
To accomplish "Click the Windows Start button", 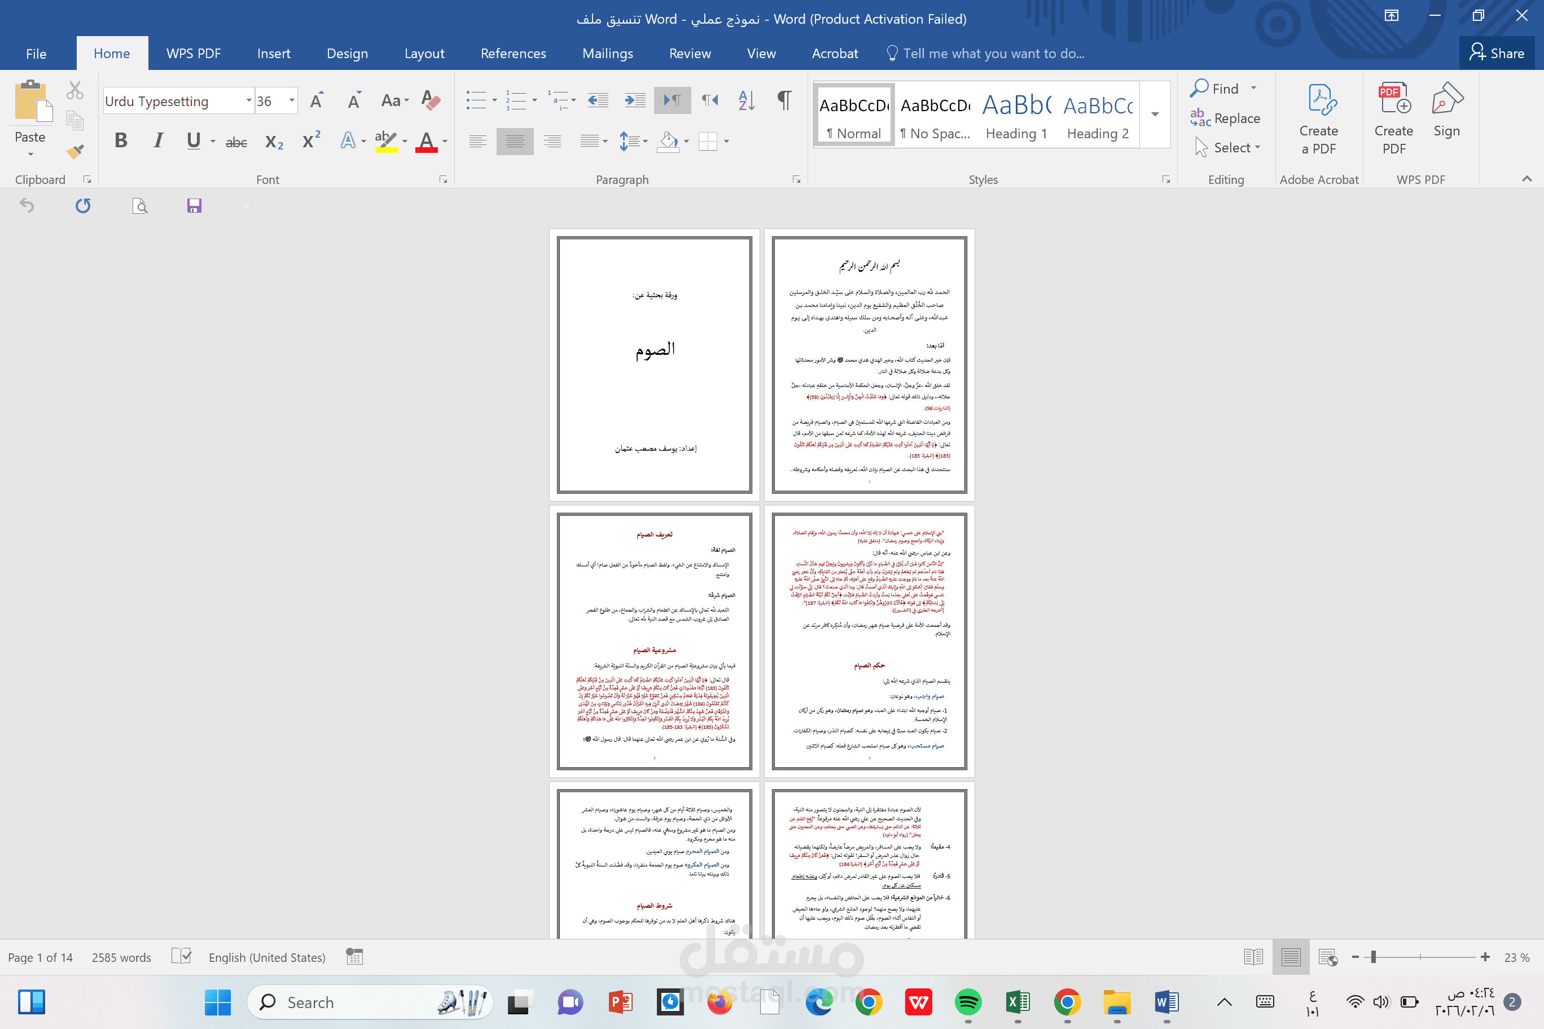I will [x=218, y=1002].
